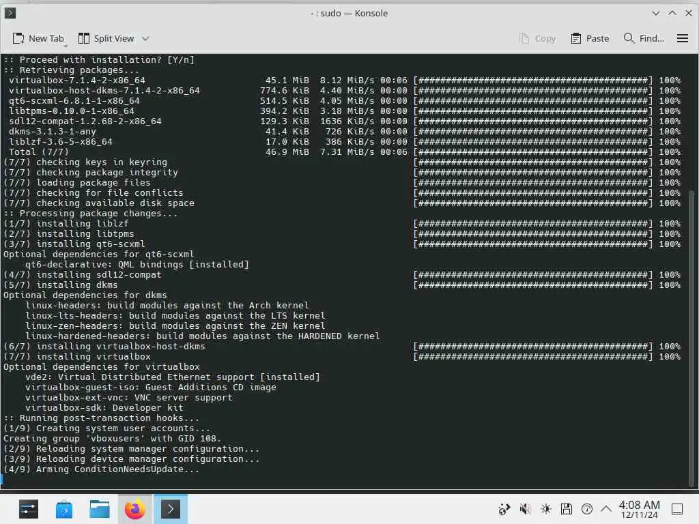Click the '(7/7) installing virtualbox' progress bar
This screenshot has width=699, height=524.
(532, 357)
